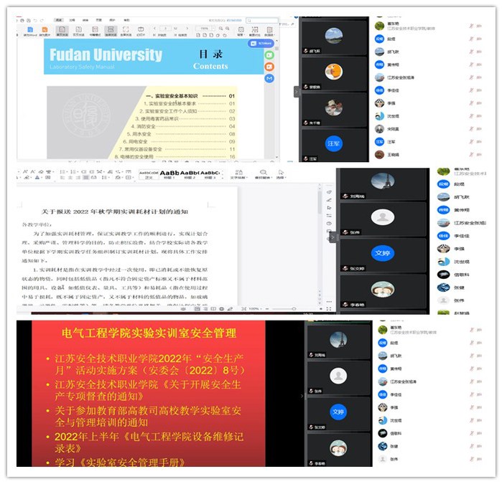Click the blue 文婷 avatar in the bottom meeting
This screenshot has height=484, width=502.
(x=338, y=412)
